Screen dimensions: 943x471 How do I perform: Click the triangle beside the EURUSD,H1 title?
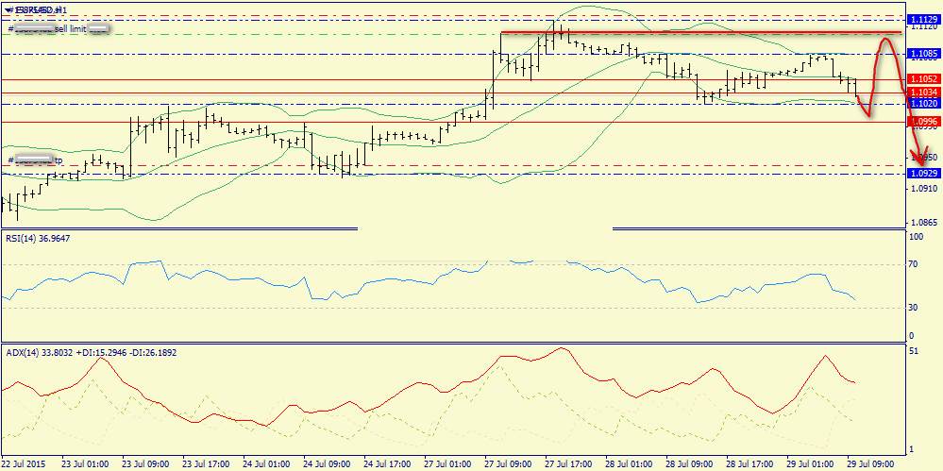[7, 9]
